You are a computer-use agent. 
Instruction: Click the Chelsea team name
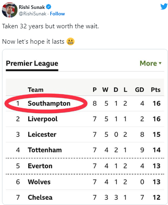tap(40, 197)
